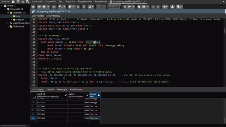This screenshot has height=127, width=226.
Task: Click the STF1013 cell in results grid
Action: 52,103
